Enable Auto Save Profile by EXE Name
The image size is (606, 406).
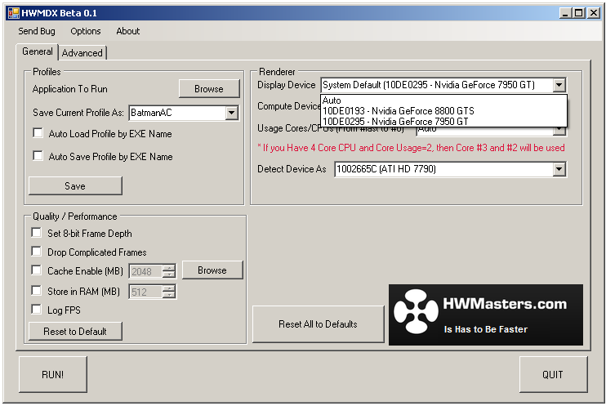point(38,156)
